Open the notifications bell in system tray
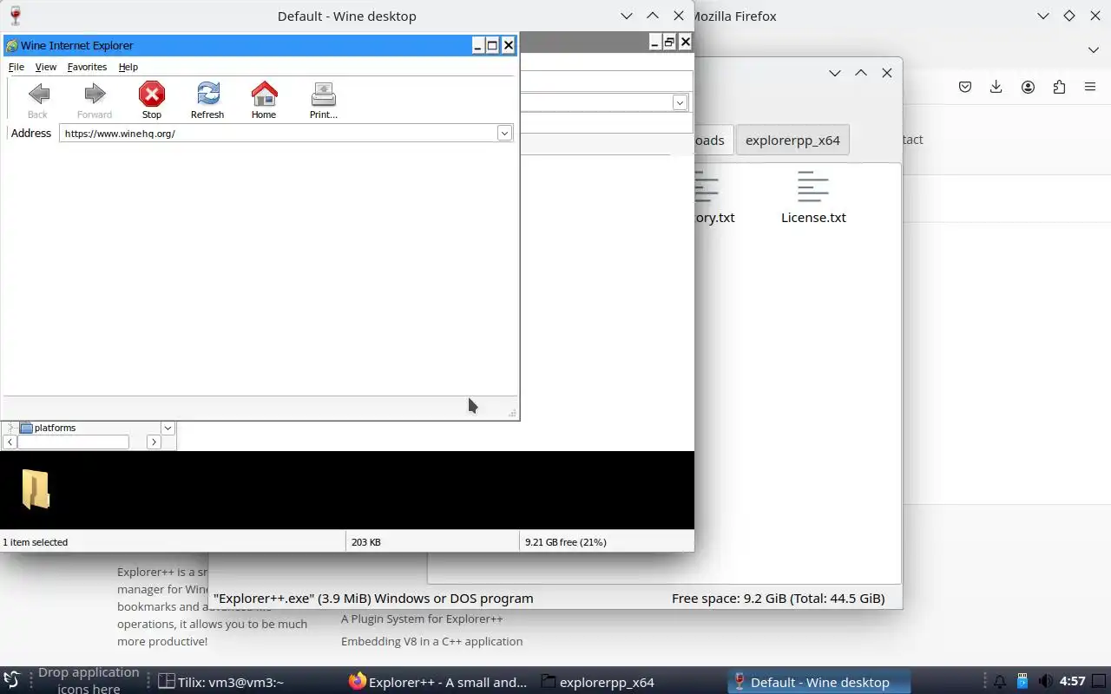The width and height of the screenshot is (1111, 694). pos(1000,682)
